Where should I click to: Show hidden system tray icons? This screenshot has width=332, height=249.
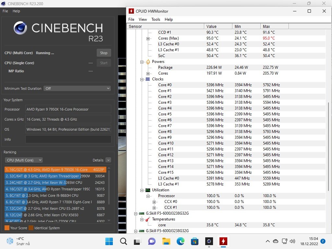tap(267, 241)
